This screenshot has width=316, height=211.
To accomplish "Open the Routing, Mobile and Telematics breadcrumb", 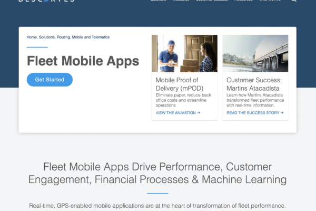I will tap(83, 37).
